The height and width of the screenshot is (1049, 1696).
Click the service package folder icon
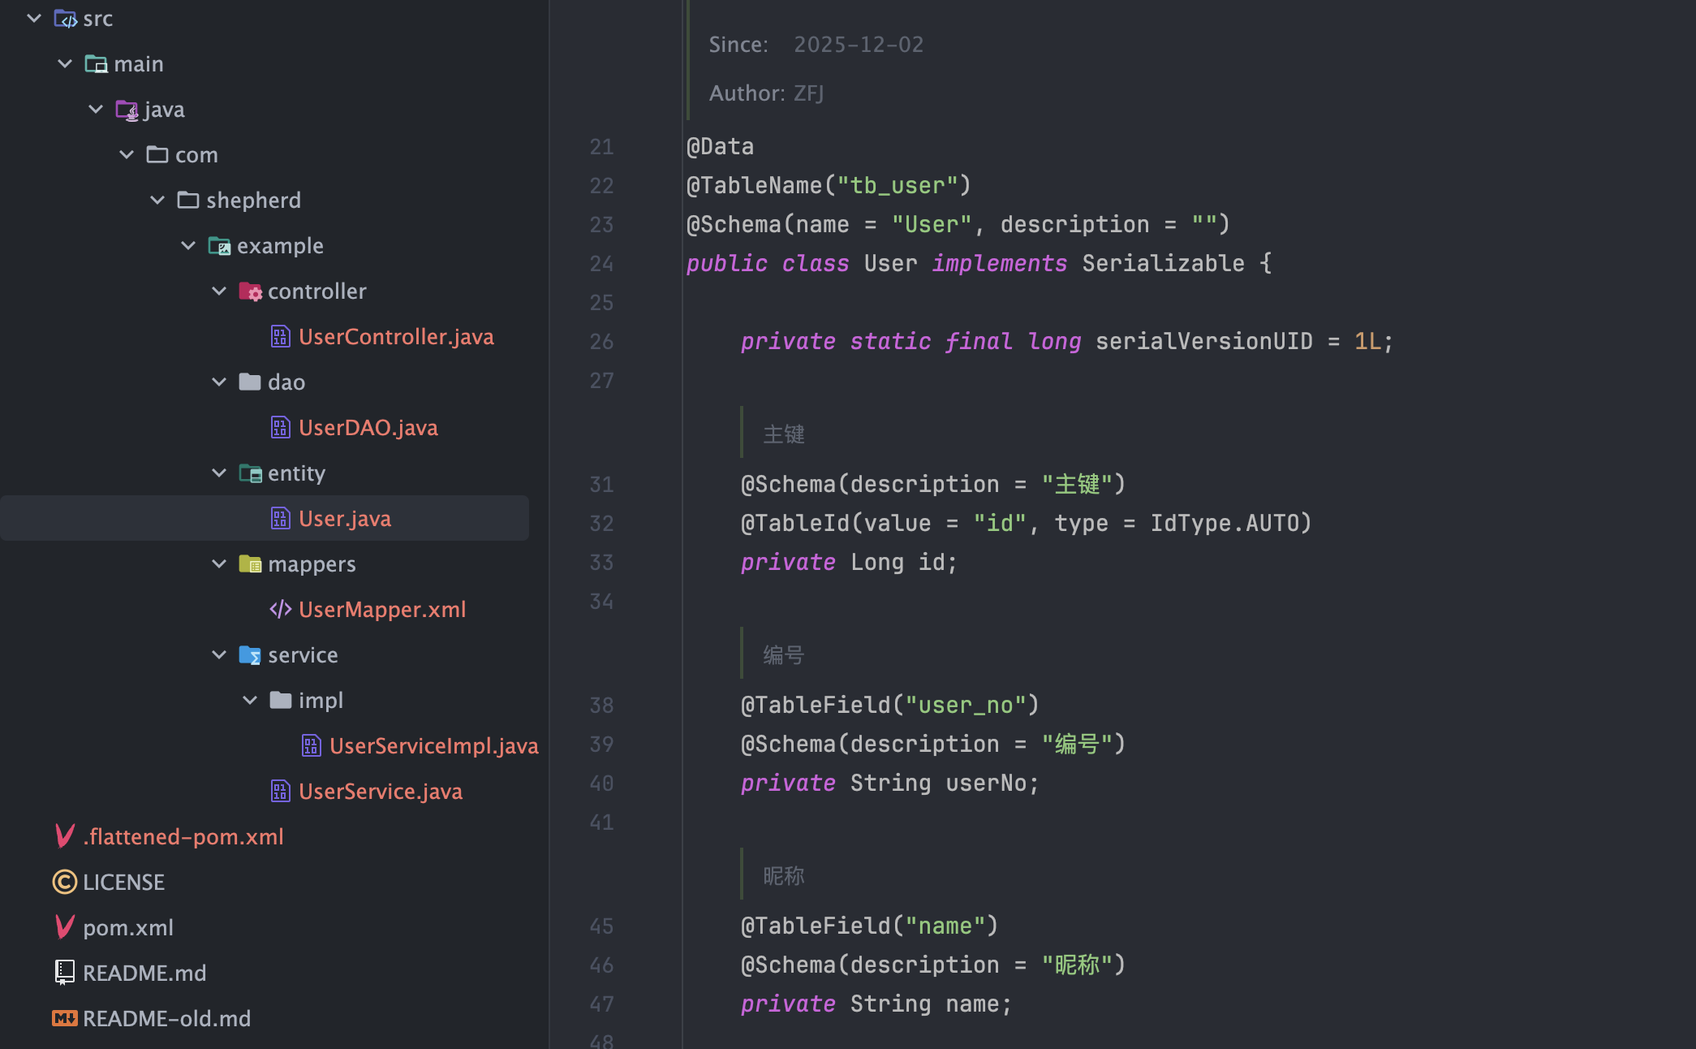tap(250, 655)
